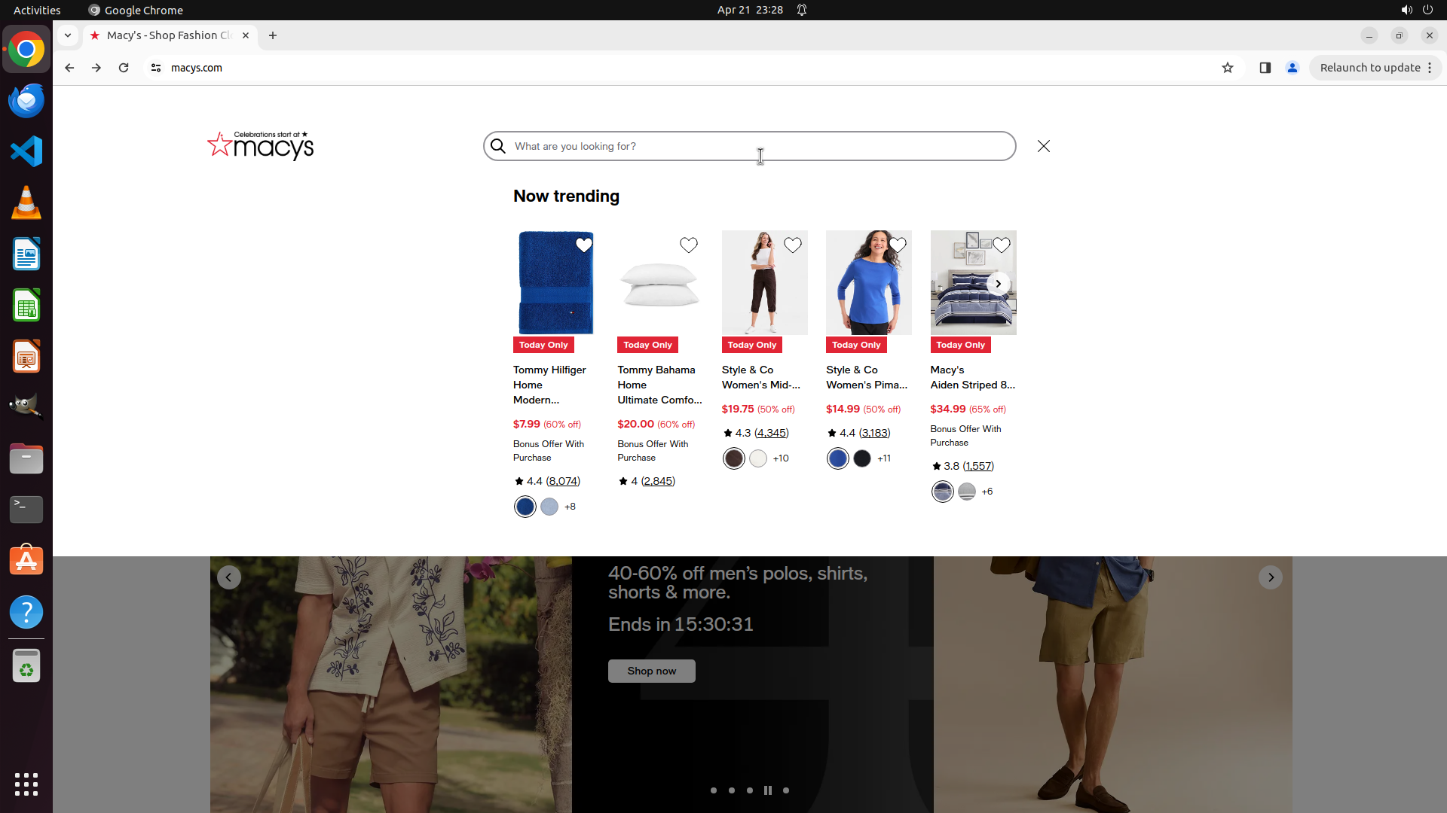Viewport: 1447px width, 813px height.
Task: View site information icon in address bar
Action: (156, 68)
